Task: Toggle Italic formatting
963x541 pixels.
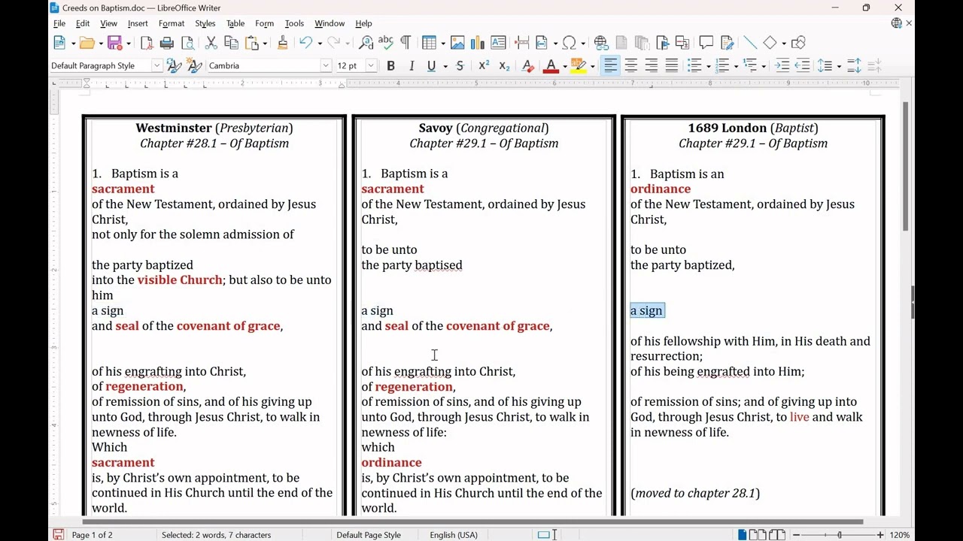Action: (x=412, y=65)
